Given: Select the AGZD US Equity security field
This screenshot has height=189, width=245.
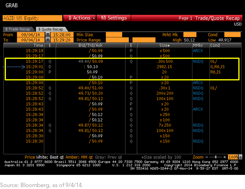Looking at the screenshot, I should (x=32, y=18).
